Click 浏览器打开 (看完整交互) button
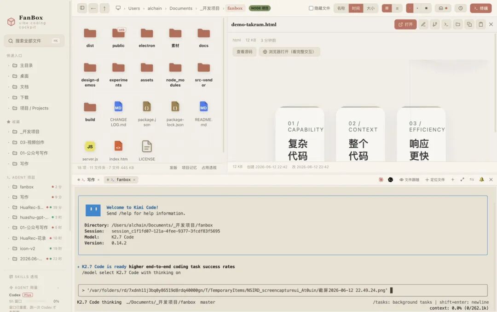This screenshot has width=497, height=312. pos(289,52)
